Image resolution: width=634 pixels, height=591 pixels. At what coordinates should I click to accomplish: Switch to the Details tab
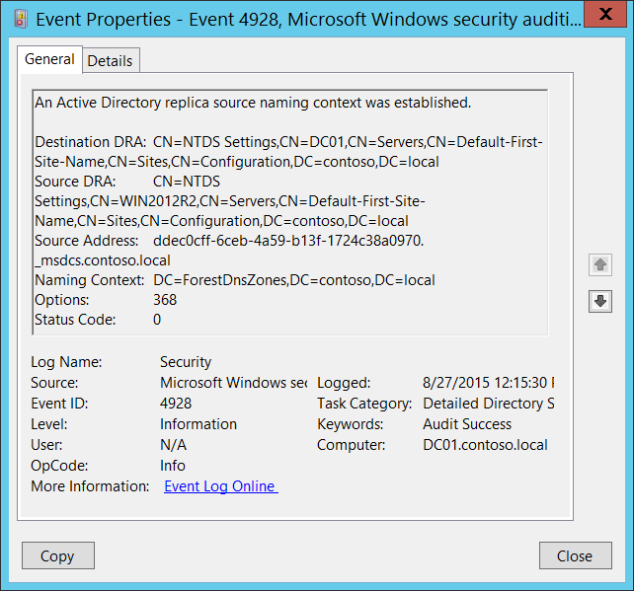(110, 60)
